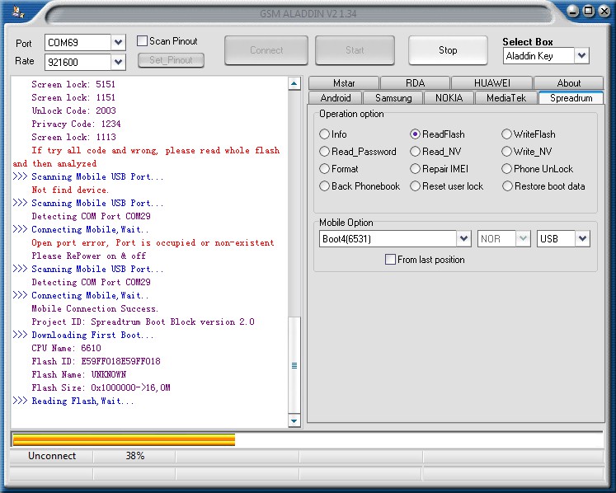This screenshot has width=616, height=493.
Task: Choose the Repair IMEI radio option
Action: [416, 169]
